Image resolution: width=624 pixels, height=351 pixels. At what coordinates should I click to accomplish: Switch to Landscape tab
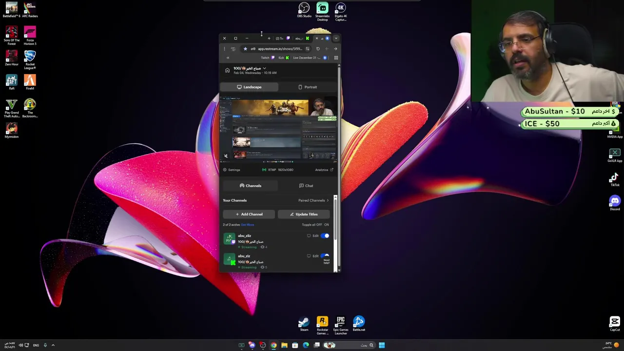249,87
